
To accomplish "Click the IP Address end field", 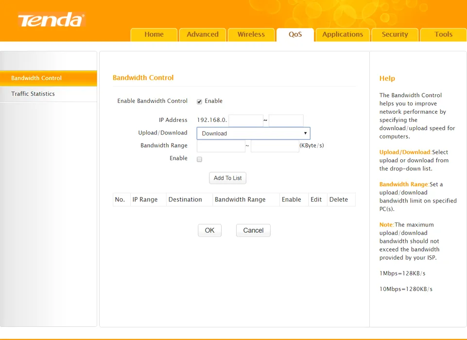I will tap(286, 120).
